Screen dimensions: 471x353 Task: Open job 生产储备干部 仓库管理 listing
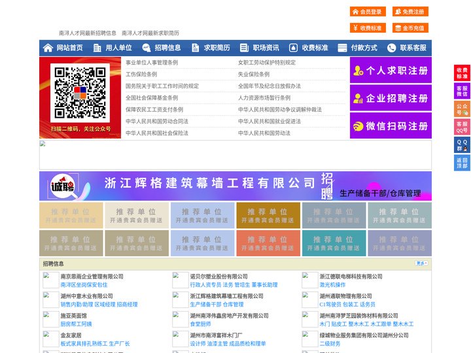217,305
